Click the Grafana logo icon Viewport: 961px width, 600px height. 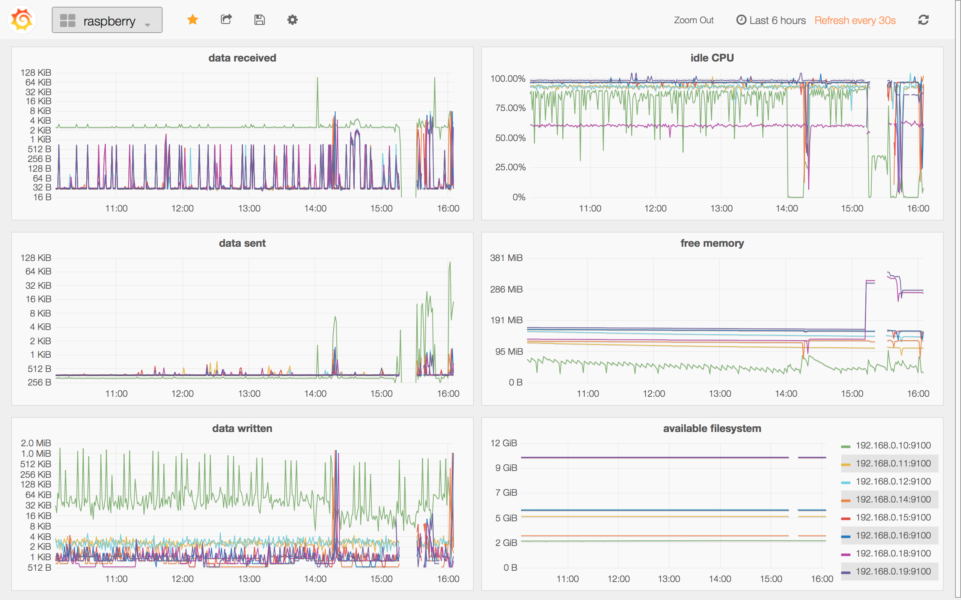coord(22,20)
